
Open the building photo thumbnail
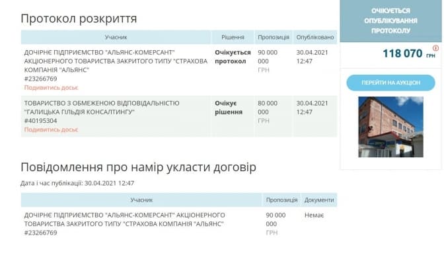pos(390,127)
